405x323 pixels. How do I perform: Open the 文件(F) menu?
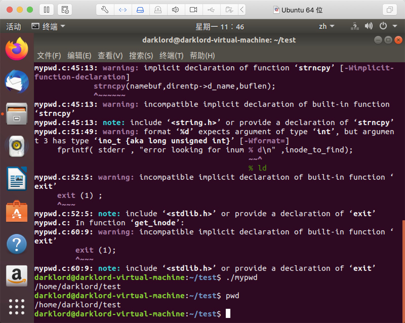49,55
